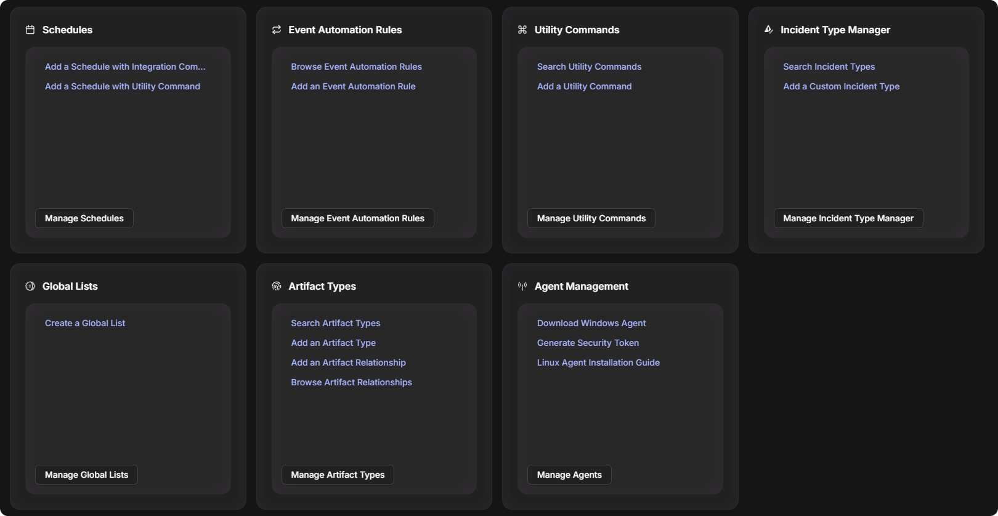This screenshot has width=998, height=516.
Task: Open Download Windows Agent link
Action: tap(591, 323)
